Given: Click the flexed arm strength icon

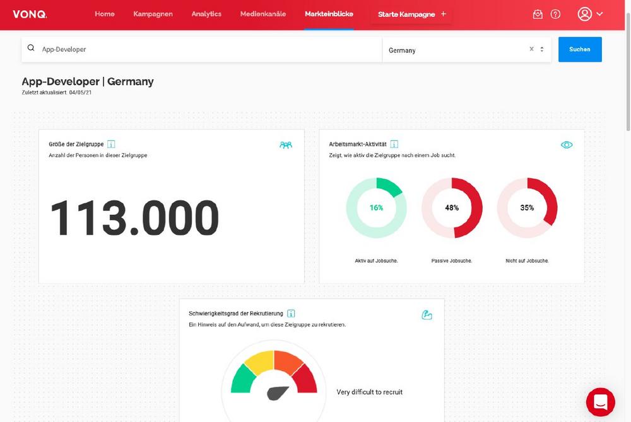Looking at the screenshot, I should [x=427, y=315].
